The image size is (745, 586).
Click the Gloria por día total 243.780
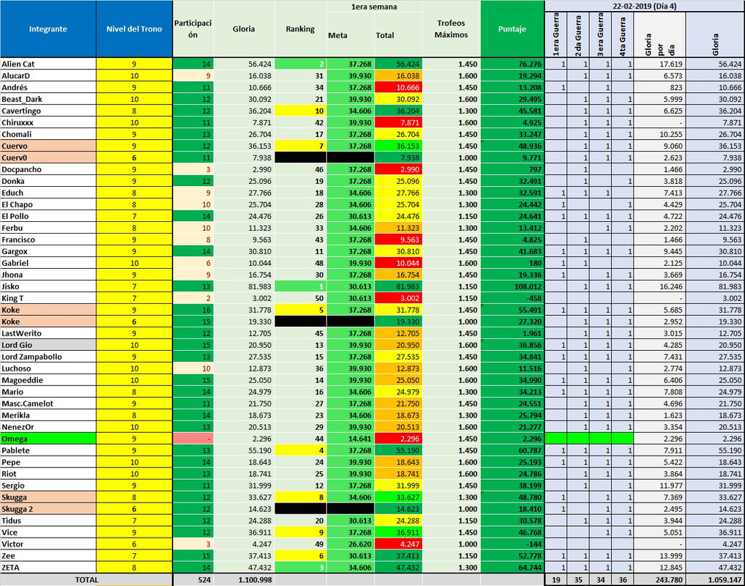point(659,580)
